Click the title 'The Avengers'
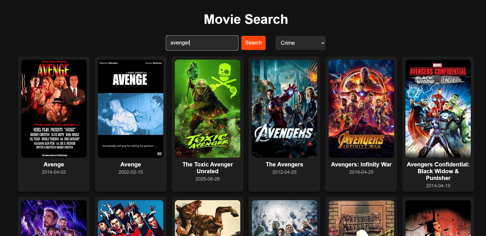The width and height of the screenshot is (486, 236). (x=284, y=165)
